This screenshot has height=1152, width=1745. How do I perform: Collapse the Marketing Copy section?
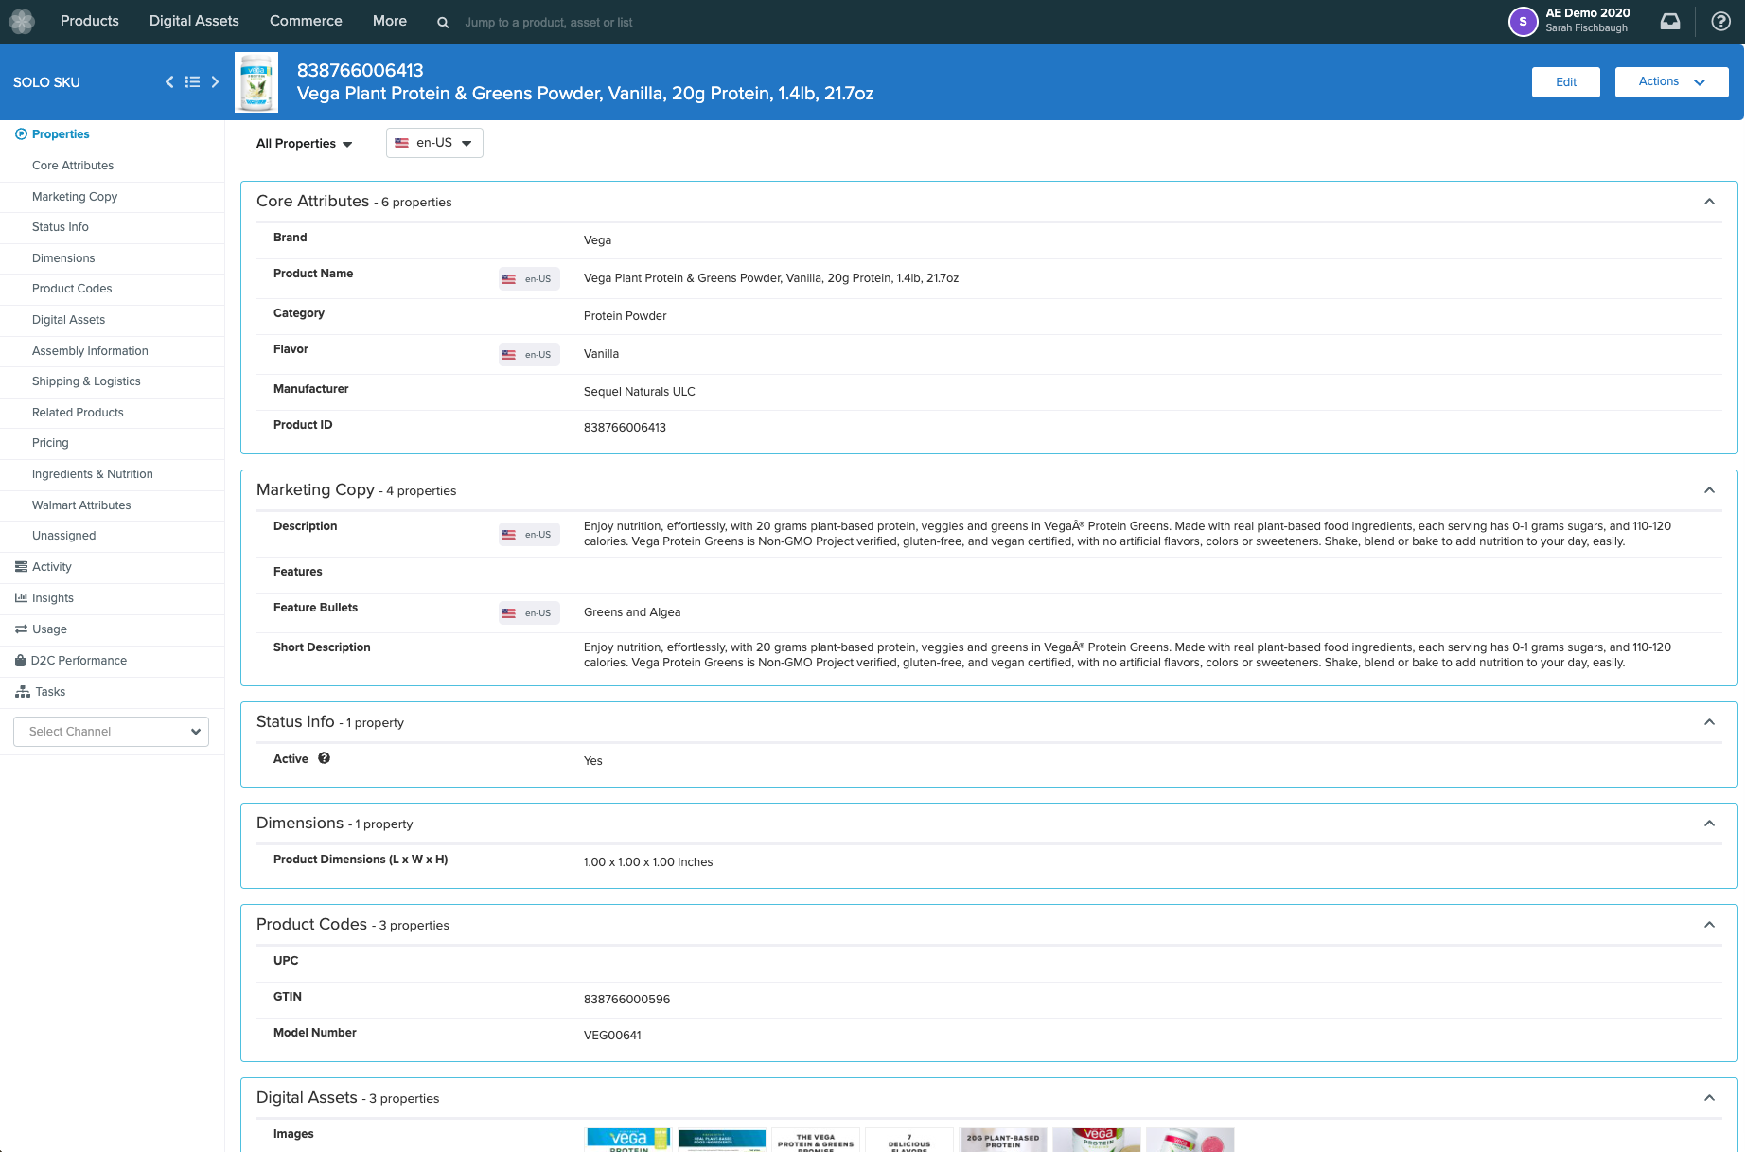pos(1709,490)
